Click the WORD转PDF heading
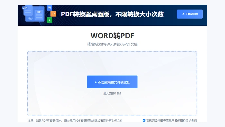This screenshot has width=225, height=127. [x=112, y=36]
